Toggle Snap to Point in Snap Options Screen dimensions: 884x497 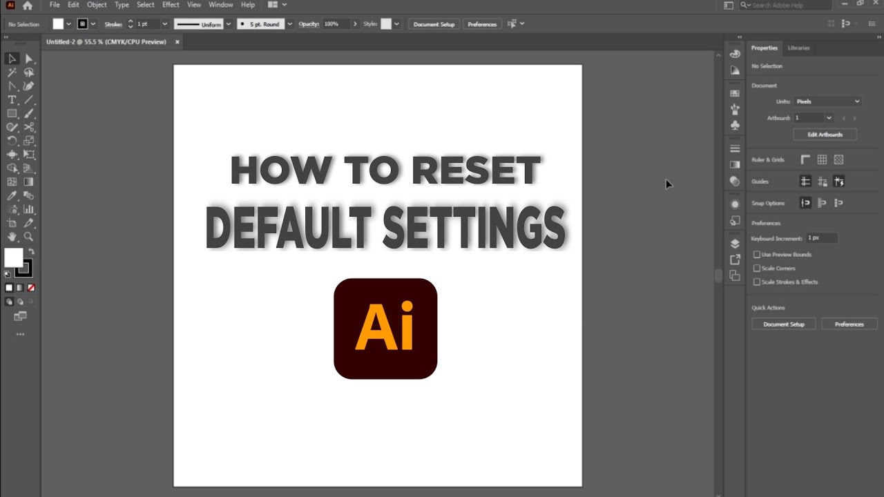click(x=805, y=203)
